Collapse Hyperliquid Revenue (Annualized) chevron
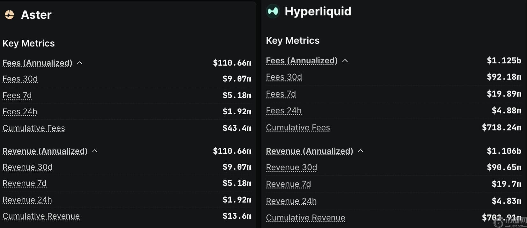Image resolution: width=527 pixels, height=228 pixels. (361, 151)
